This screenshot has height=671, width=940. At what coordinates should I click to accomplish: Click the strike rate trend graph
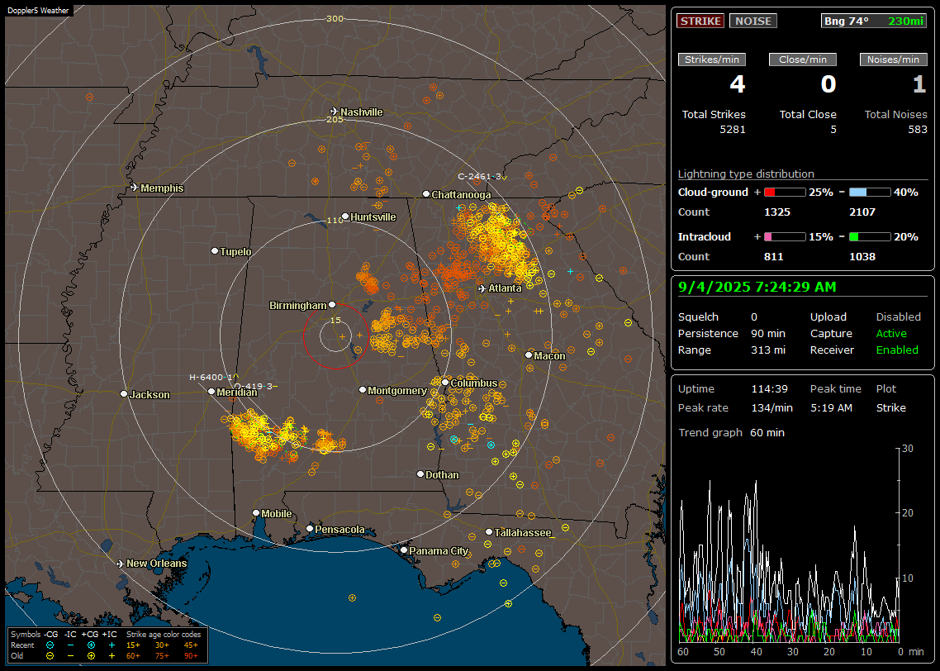pos(790,545)
